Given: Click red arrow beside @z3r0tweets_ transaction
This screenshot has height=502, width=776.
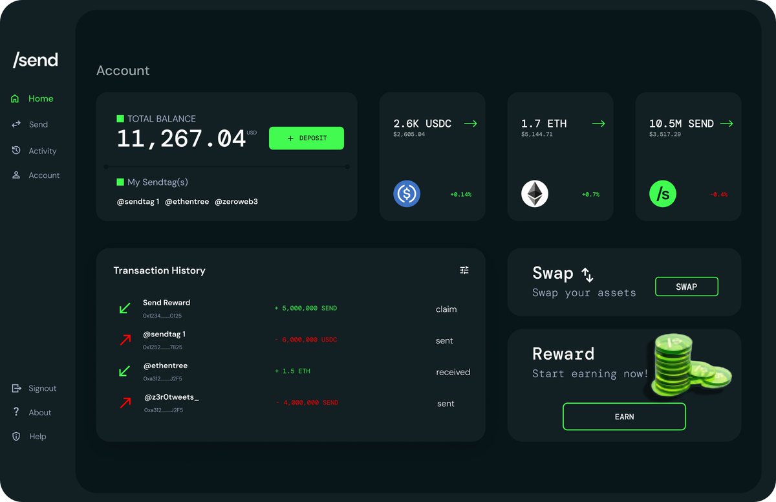Looking at the screenshot, I should click(x=125, y=403).
